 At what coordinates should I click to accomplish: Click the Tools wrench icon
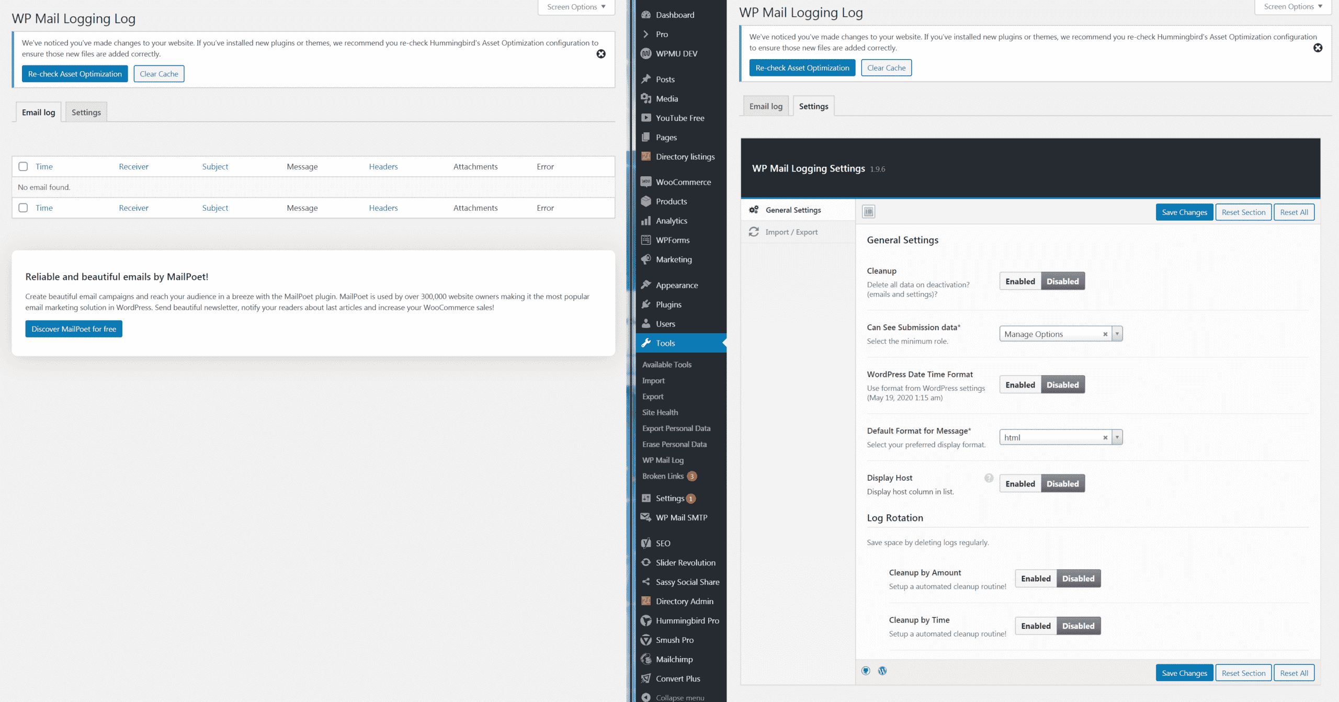coord(646,343)
